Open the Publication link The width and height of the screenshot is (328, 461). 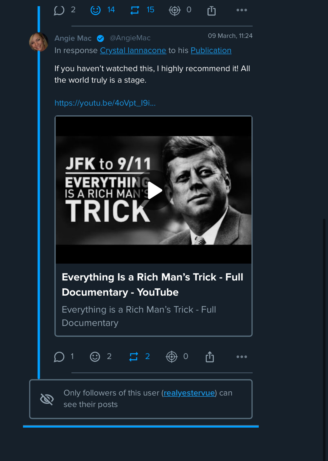[x=211, y=51]
